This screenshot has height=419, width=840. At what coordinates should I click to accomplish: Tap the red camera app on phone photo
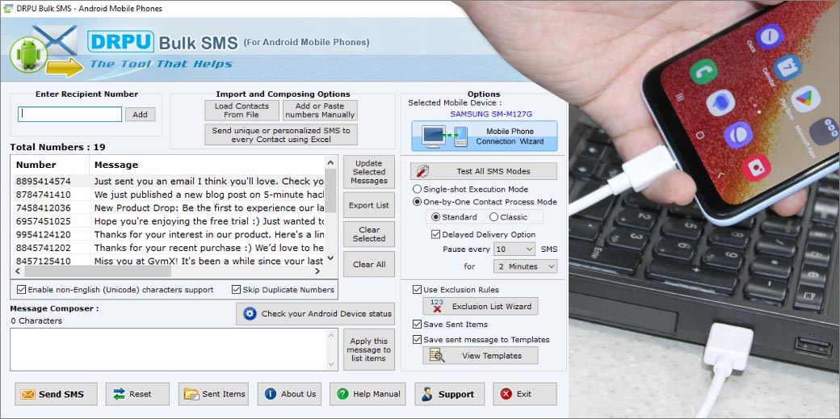tap(757, 167)
